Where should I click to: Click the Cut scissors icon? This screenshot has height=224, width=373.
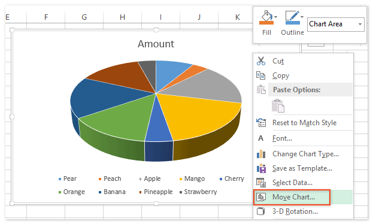pos(261,61)
